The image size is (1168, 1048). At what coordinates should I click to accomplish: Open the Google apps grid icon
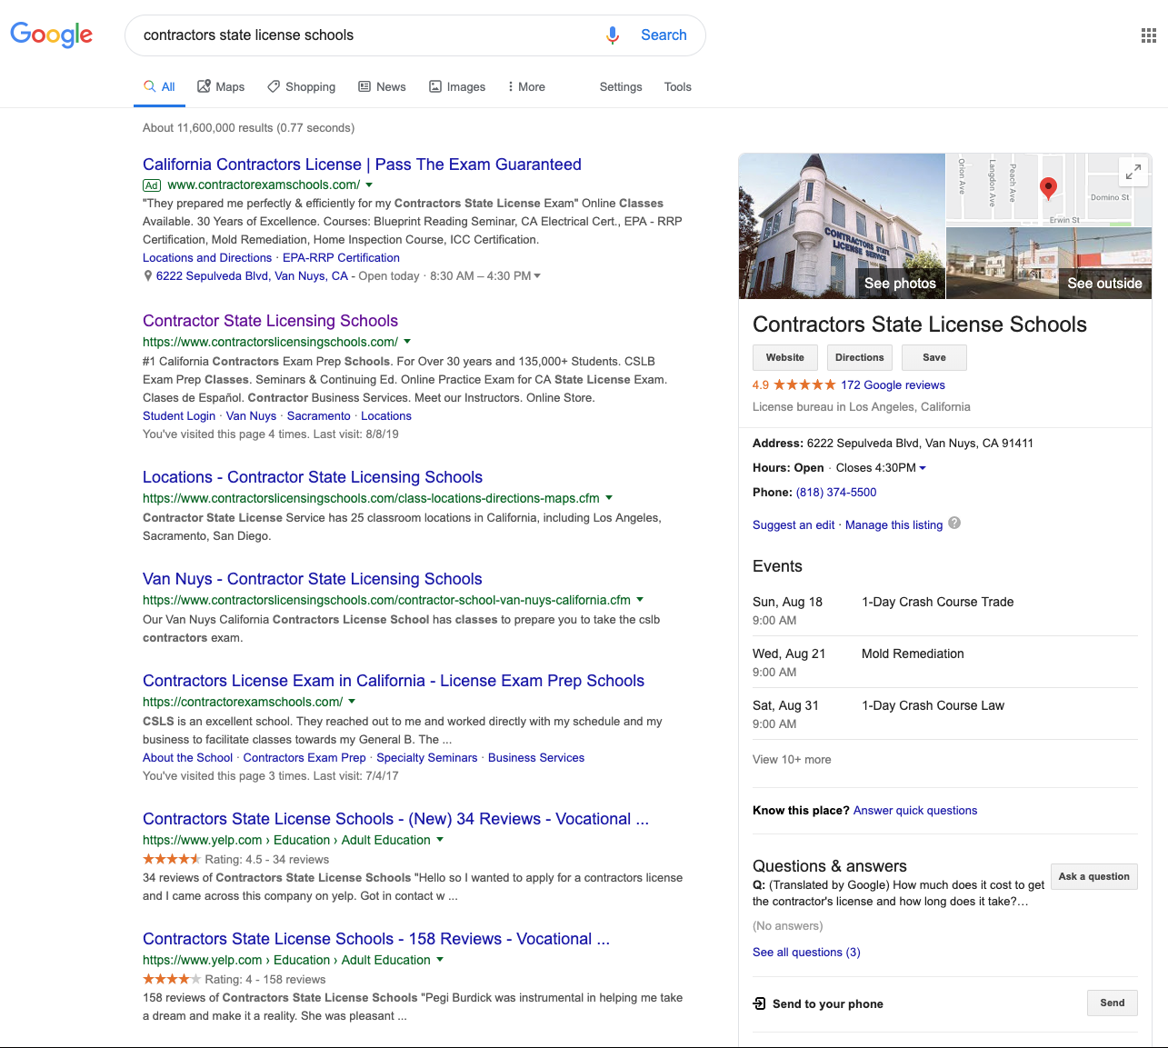tap(1148, 35)
